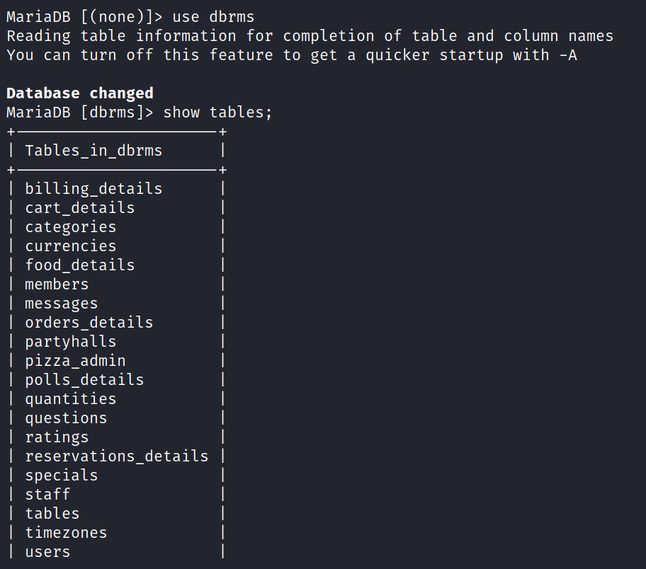This screenshot has height=569, width=646.
Task: Click the billing_details table name
Action: [93, 189]
